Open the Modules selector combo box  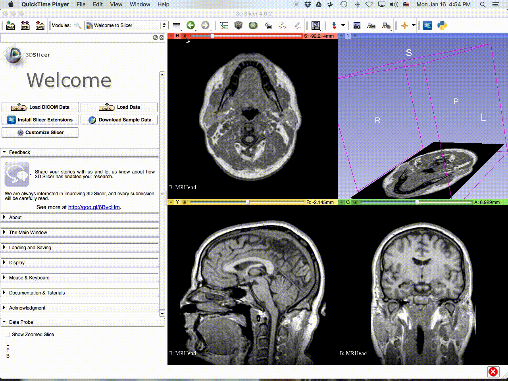click(126, 25)
